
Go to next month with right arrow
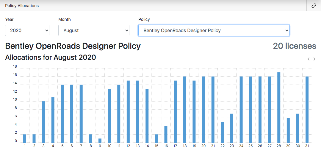click(314, 59)
